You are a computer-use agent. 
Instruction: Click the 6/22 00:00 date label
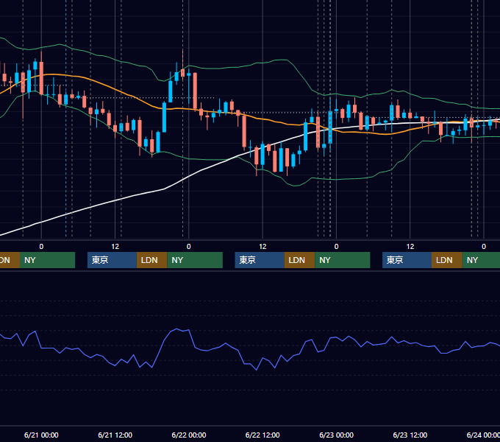coord(189,435)
